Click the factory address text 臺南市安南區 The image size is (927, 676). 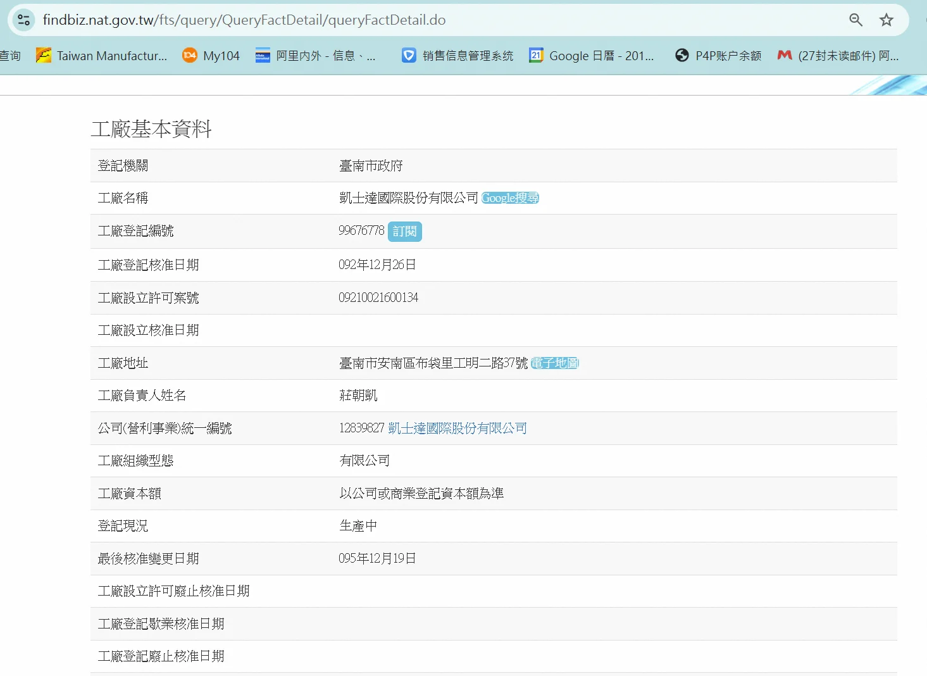(433, 363)
